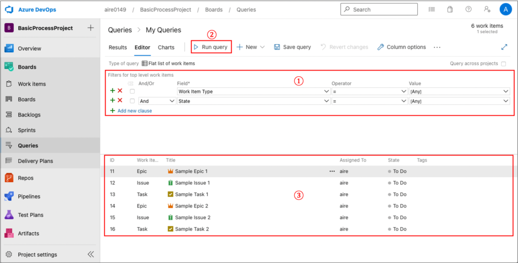Collapse the sidebar with double chevron icon

[91, 254]
